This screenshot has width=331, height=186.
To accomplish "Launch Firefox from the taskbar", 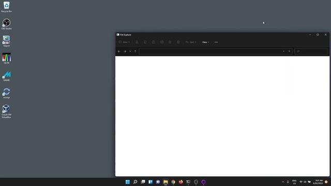I will (x=180, y=182).
